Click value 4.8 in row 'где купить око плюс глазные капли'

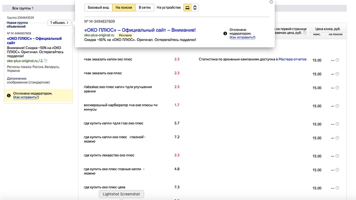coord(177,169)
